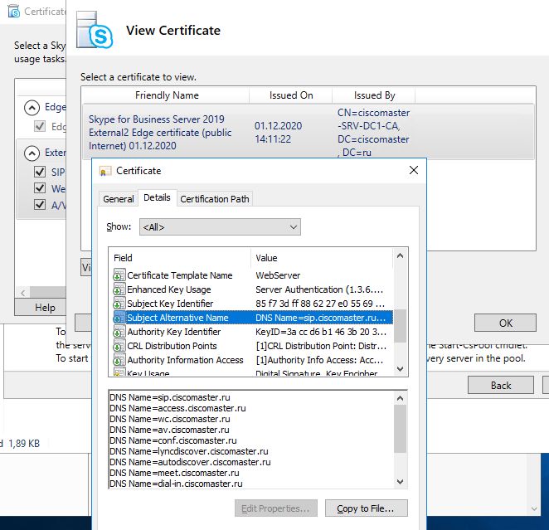Switch to the General tab
This screenshot has width=549, height=530.
coord(119,199)
